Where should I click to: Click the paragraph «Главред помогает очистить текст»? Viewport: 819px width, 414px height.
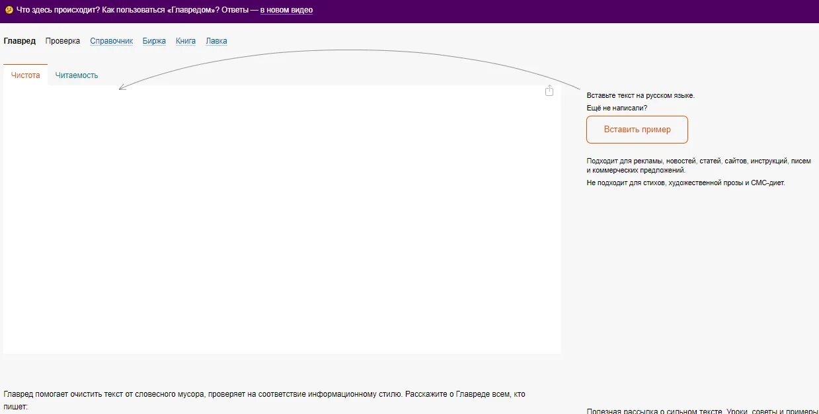point(264,400)
